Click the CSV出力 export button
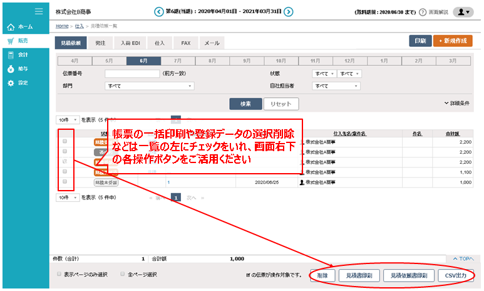484x291 pixels. click(x=456, y=275)
